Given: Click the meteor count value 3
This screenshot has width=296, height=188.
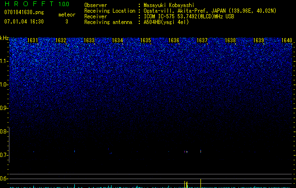Looking at the screenshot, I should [67, 22].
